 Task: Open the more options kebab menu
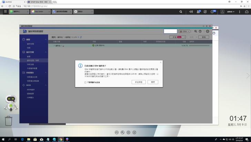pyautogui.click(x=240, y=12)
